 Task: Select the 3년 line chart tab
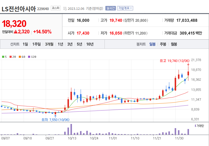click(x=70, y=44)
